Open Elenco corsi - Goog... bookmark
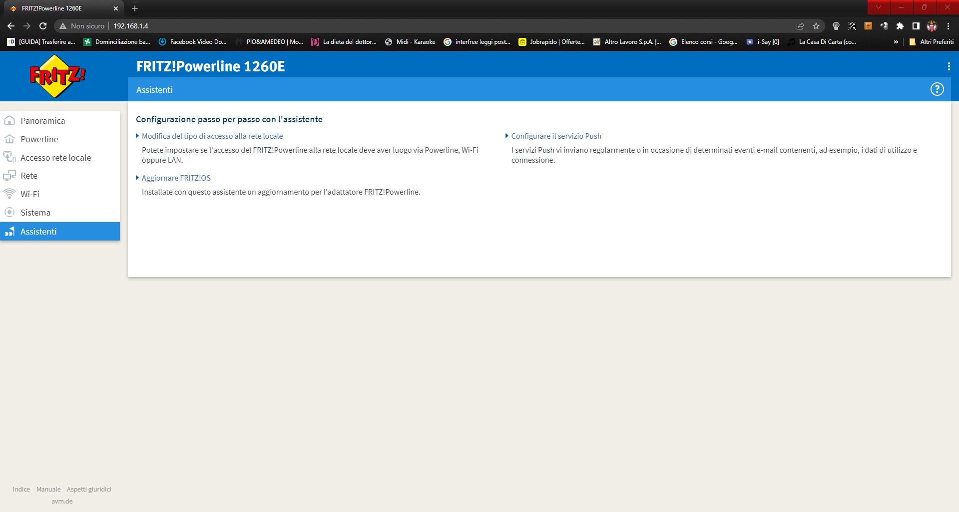 pos(704,42)
